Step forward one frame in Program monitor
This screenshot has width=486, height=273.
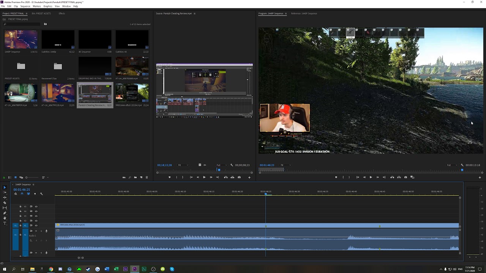(377, 177)
